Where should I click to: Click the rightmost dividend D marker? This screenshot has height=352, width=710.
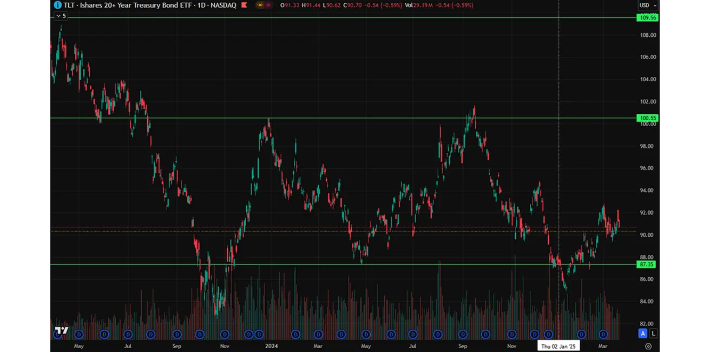tap(603, 334)
